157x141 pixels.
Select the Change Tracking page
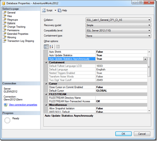pos(16,27)
